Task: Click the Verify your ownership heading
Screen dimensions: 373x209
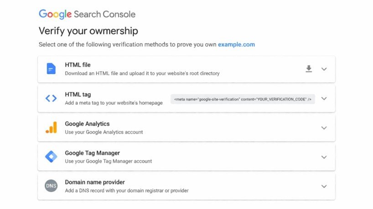Action: click(88, 31)
